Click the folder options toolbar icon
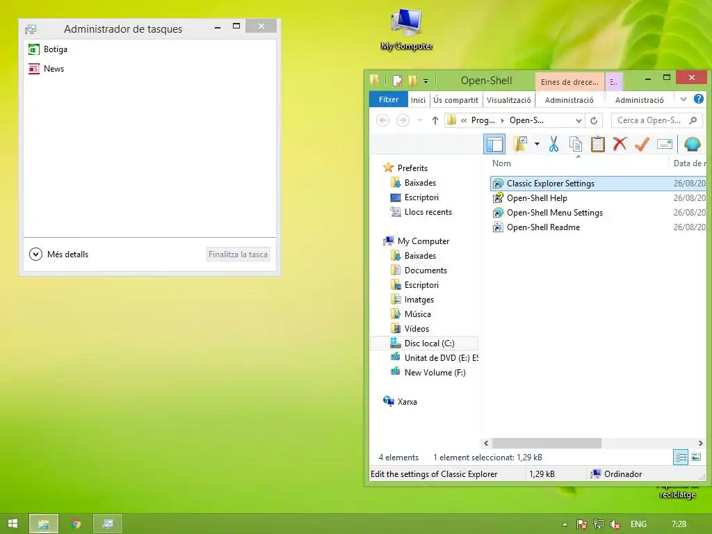The width and height of the screenshot is (712, 534). tap(520, 145)
